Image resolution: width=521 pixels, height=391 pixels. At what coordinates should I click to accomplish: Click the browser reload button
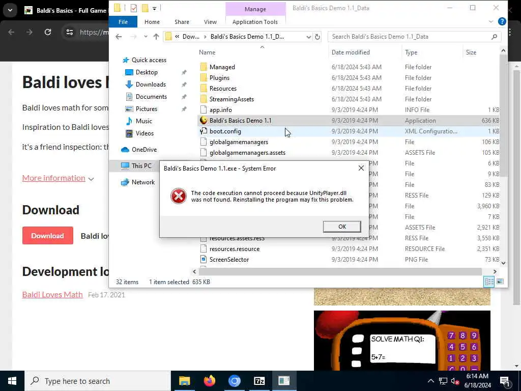pyautogui.click(x=48, y=32)
